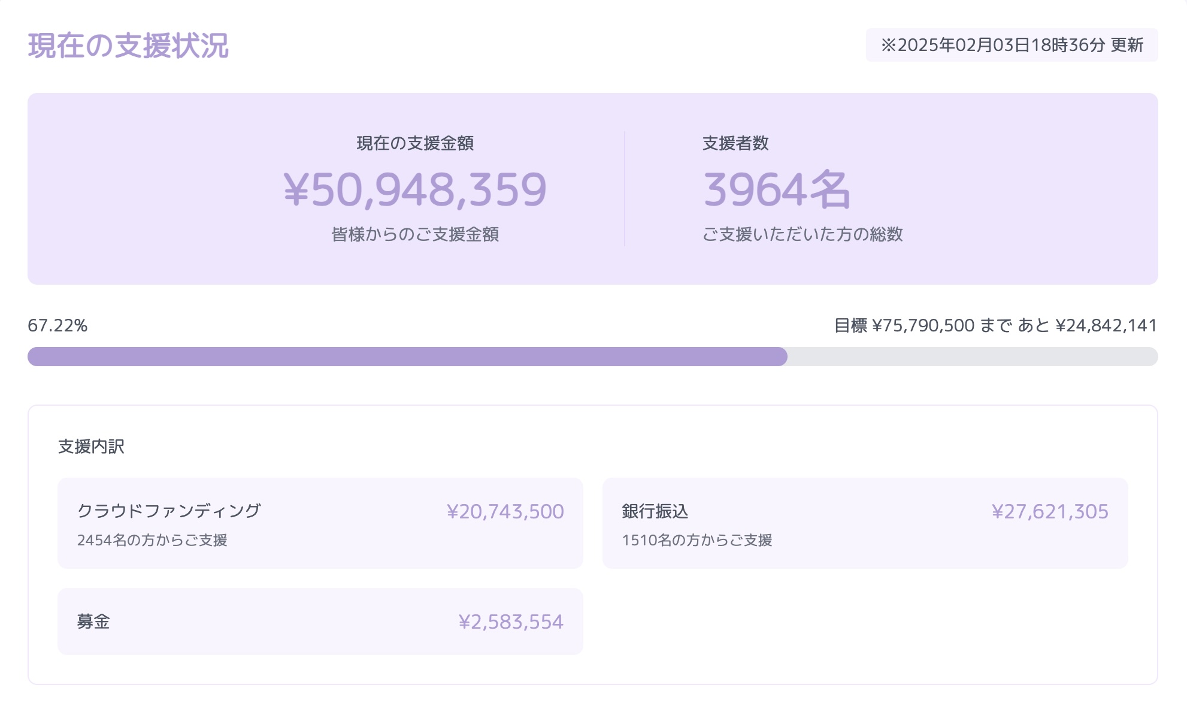Click the 支援内訳 section heading
The width and height of the screenshot is (1187, 706).
(91, 446)
